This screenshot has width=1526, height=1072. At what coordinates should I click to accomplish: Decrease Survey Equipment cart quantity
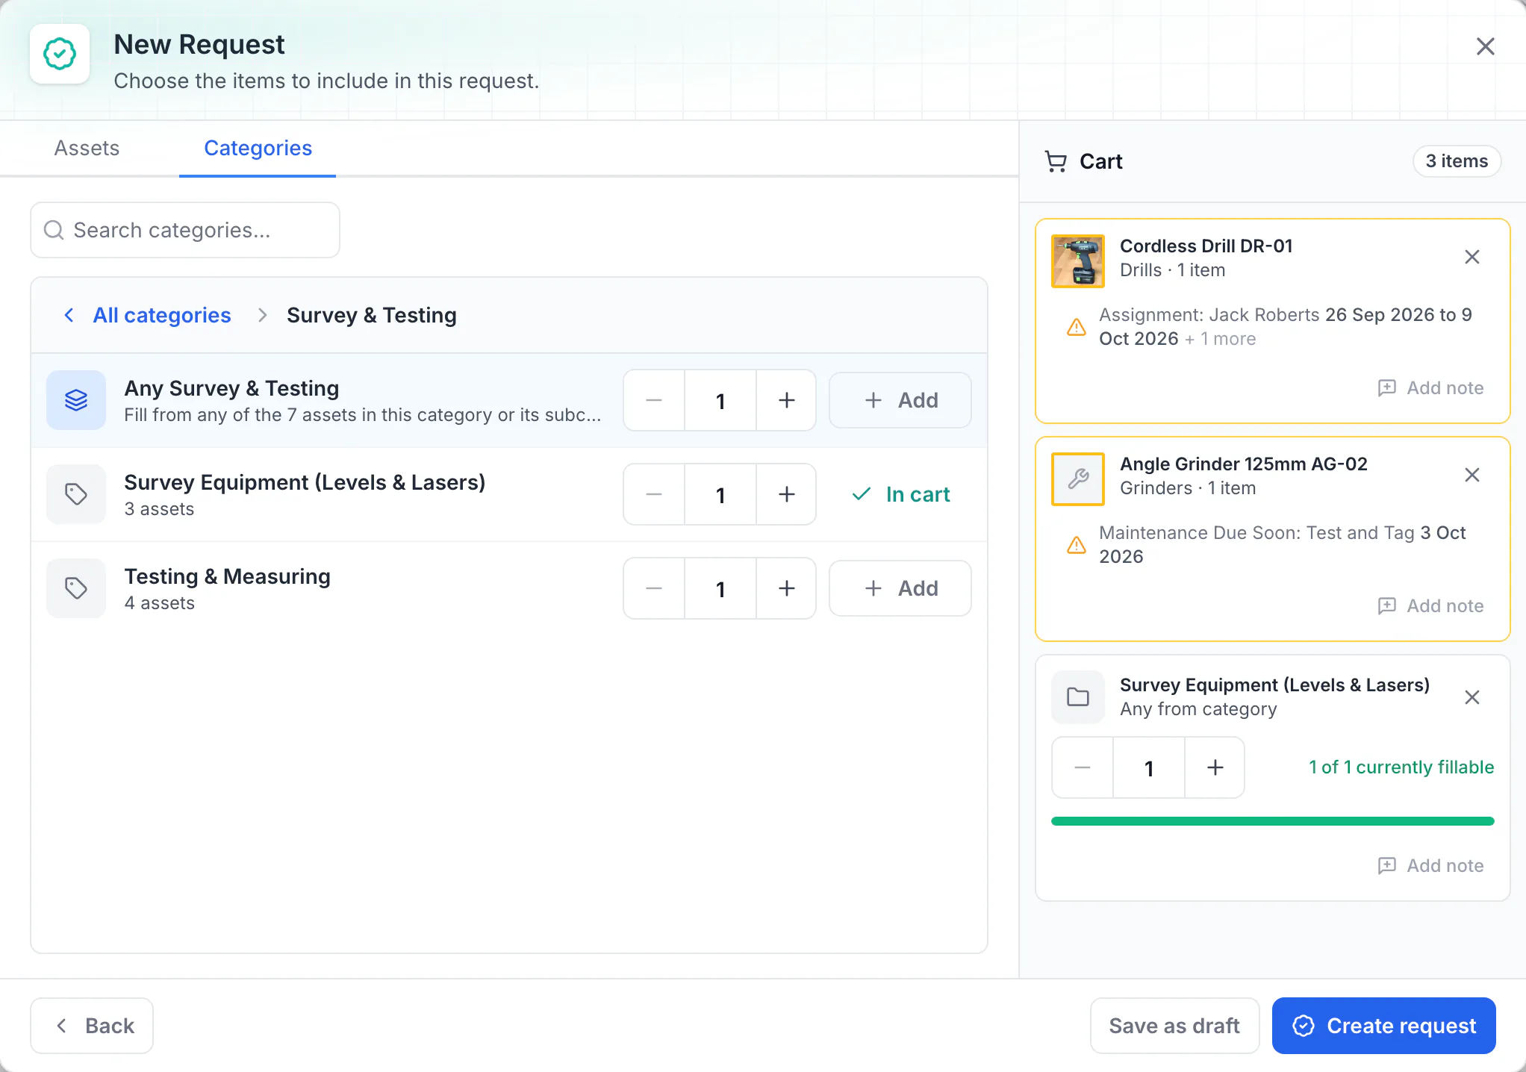click(x=1083, y=767)
